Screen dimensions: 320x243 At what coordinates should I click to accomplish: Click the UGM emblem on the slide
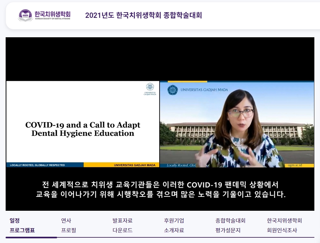point(150,87)
